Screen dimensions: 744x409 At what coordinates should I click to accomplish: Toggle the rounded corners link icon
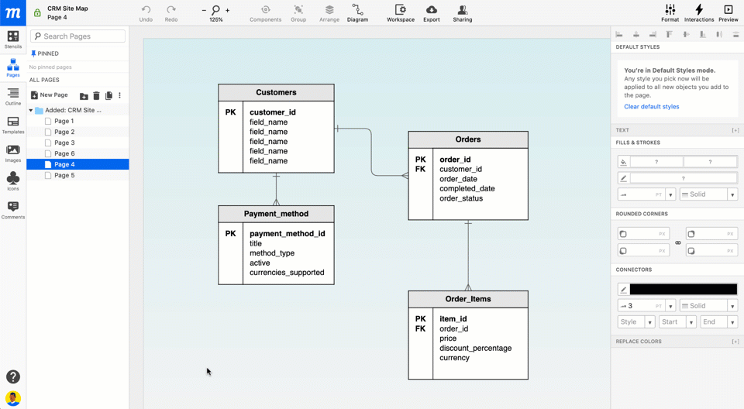[x=678, y=242]
